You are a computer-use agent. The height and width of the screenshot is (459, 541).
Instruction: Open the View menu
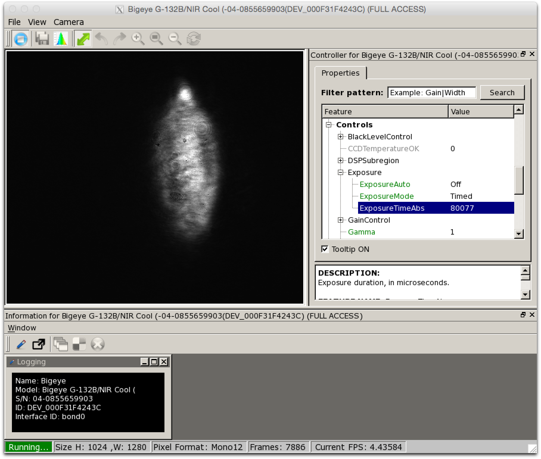coord(37,22)
